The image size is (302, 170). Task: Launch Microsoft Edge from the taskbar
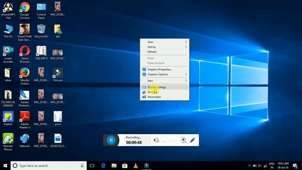tap(103, 166)
